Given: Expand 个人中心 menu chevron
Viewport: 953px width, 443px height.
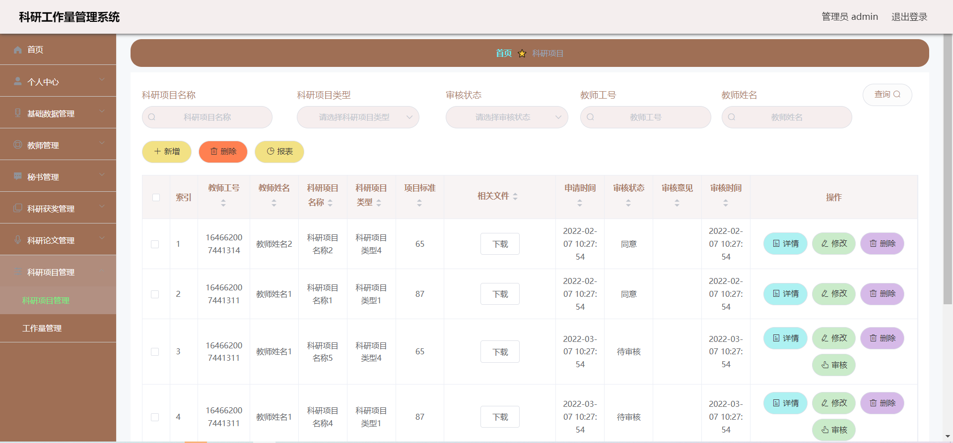Looking at the screenshot, I should coord(102,80).
